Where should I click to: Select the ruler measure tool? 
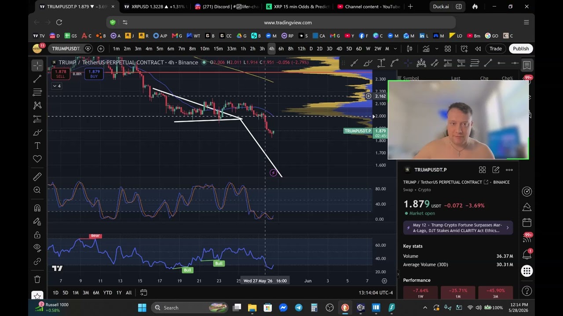click(37, 176)
